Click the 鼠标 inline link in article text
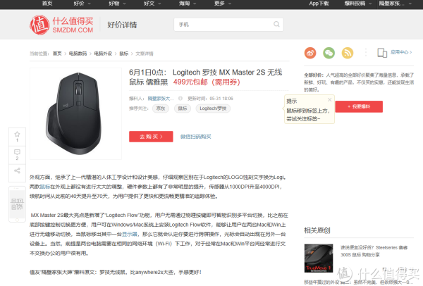The height and width of the screenshot is (286, 423). coord(45,187)
